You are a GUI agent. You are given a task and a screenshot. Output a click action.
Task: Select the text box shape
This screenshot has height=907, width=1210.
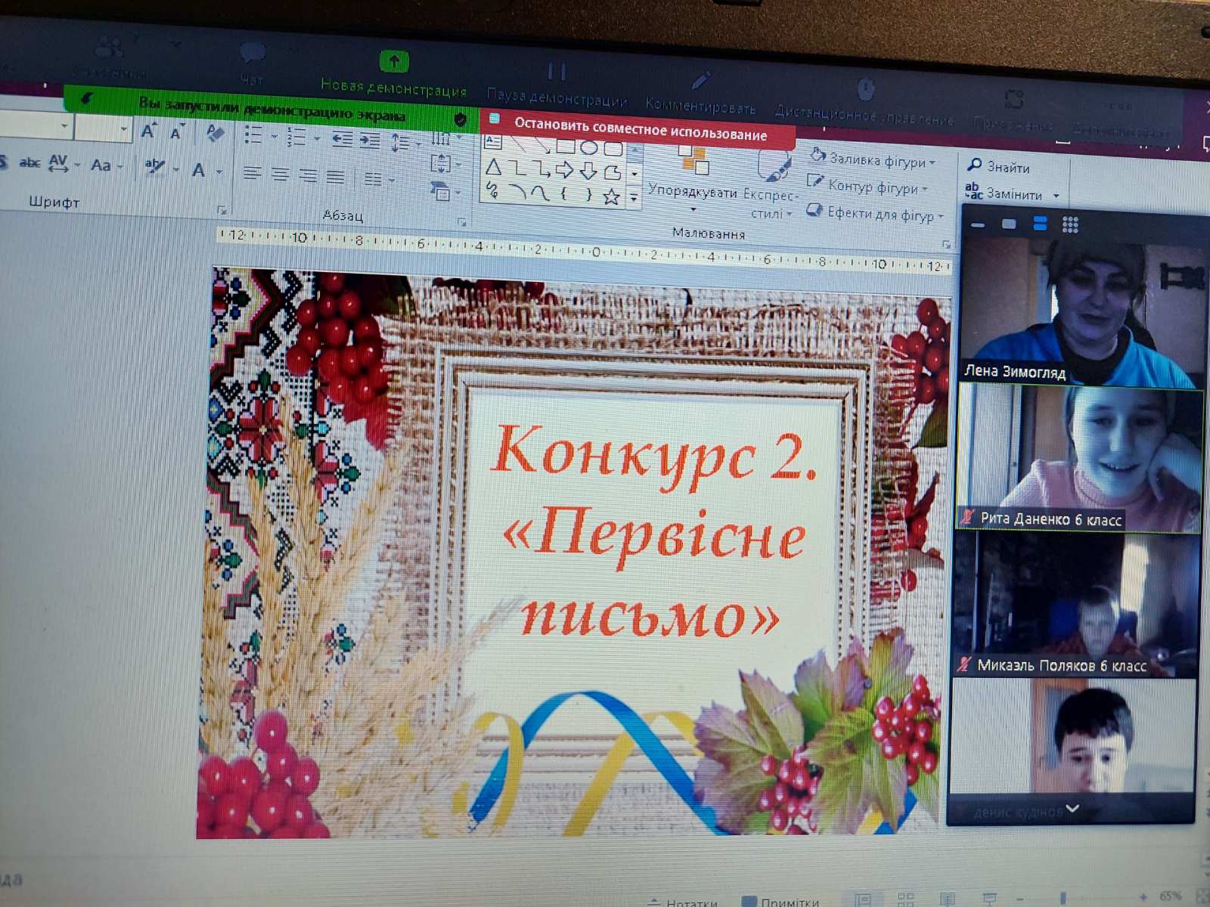[493, 141]
